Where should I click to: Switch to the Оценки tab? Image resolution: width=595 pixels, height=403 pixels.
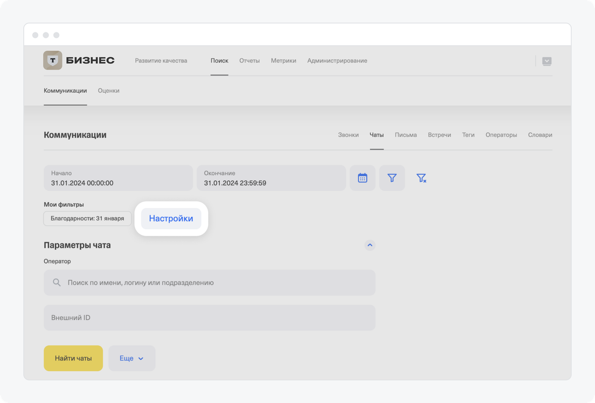pos(109,91)
